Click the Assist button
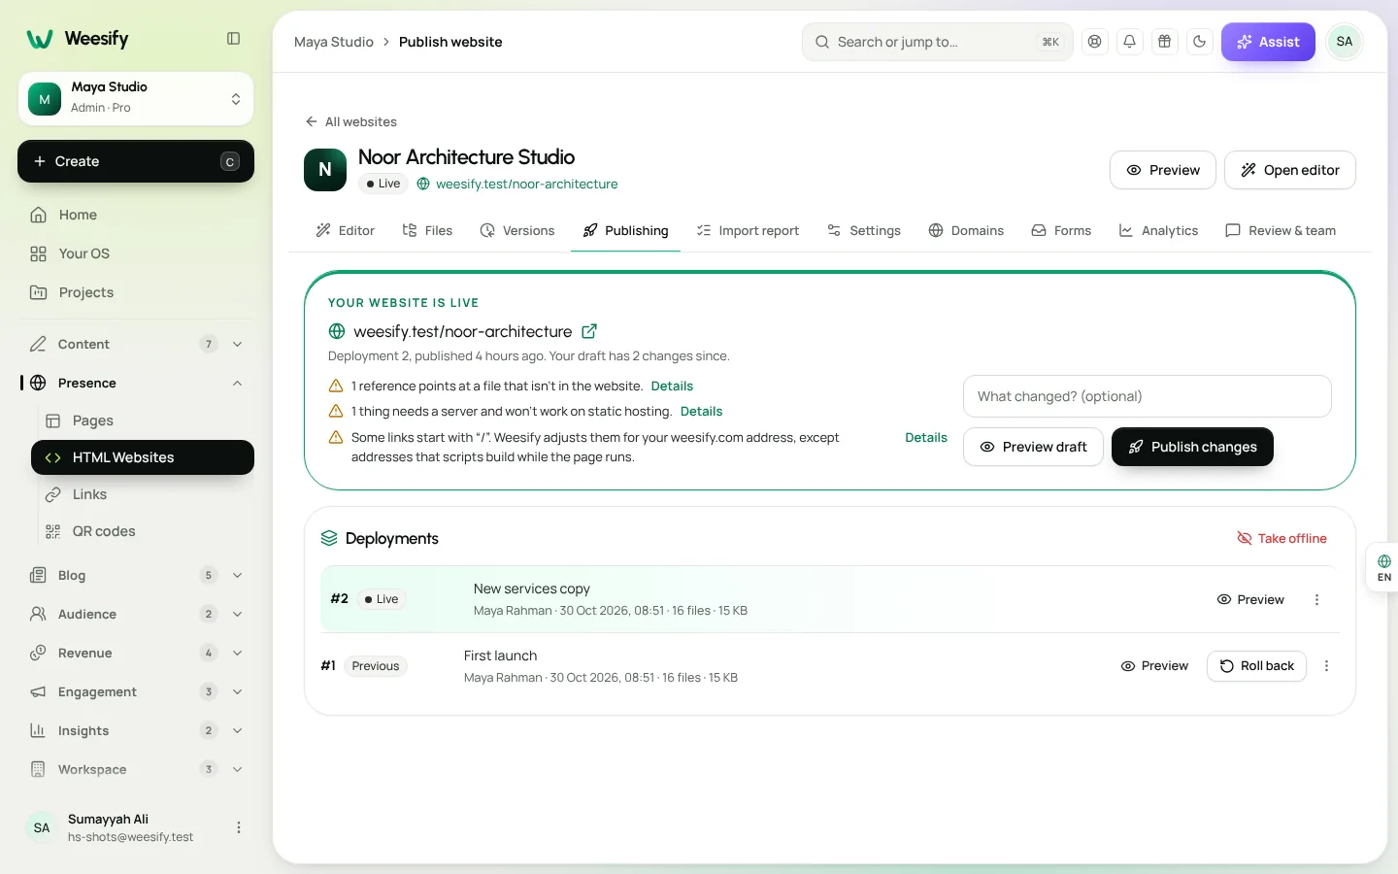Screen dimensions: 1398x874 (x=1268, y=42)
